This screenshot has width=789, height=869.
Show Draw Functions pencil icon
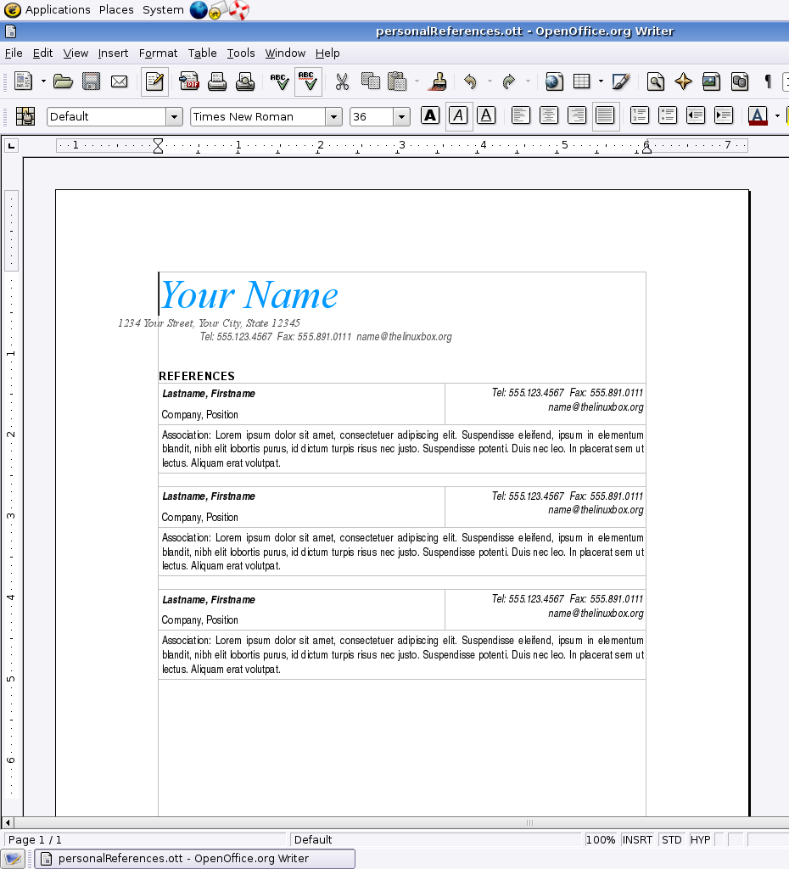click(620, 81)
